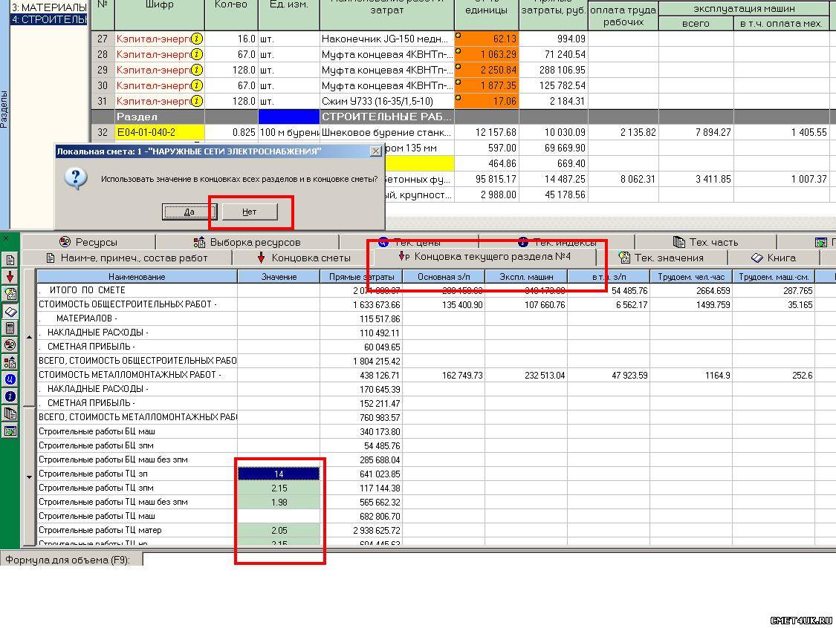The image size is (836, 628).
Task: Switch to the Тек. цены tab
Action: 409,242
